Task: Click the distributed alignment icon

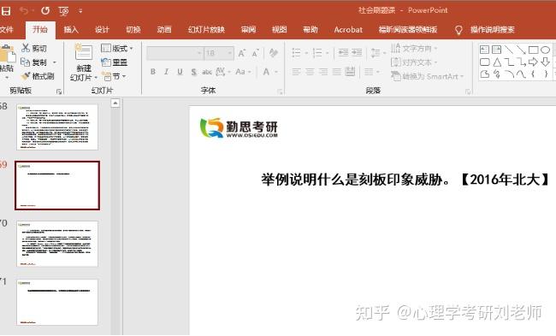Action: tap(350, 72)
